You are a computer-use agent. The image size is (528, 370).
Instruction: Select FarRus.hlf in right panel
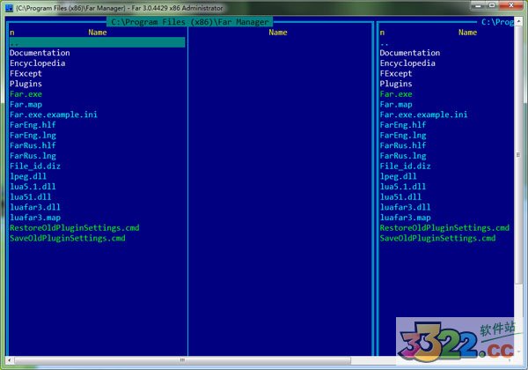click(403, 145)
